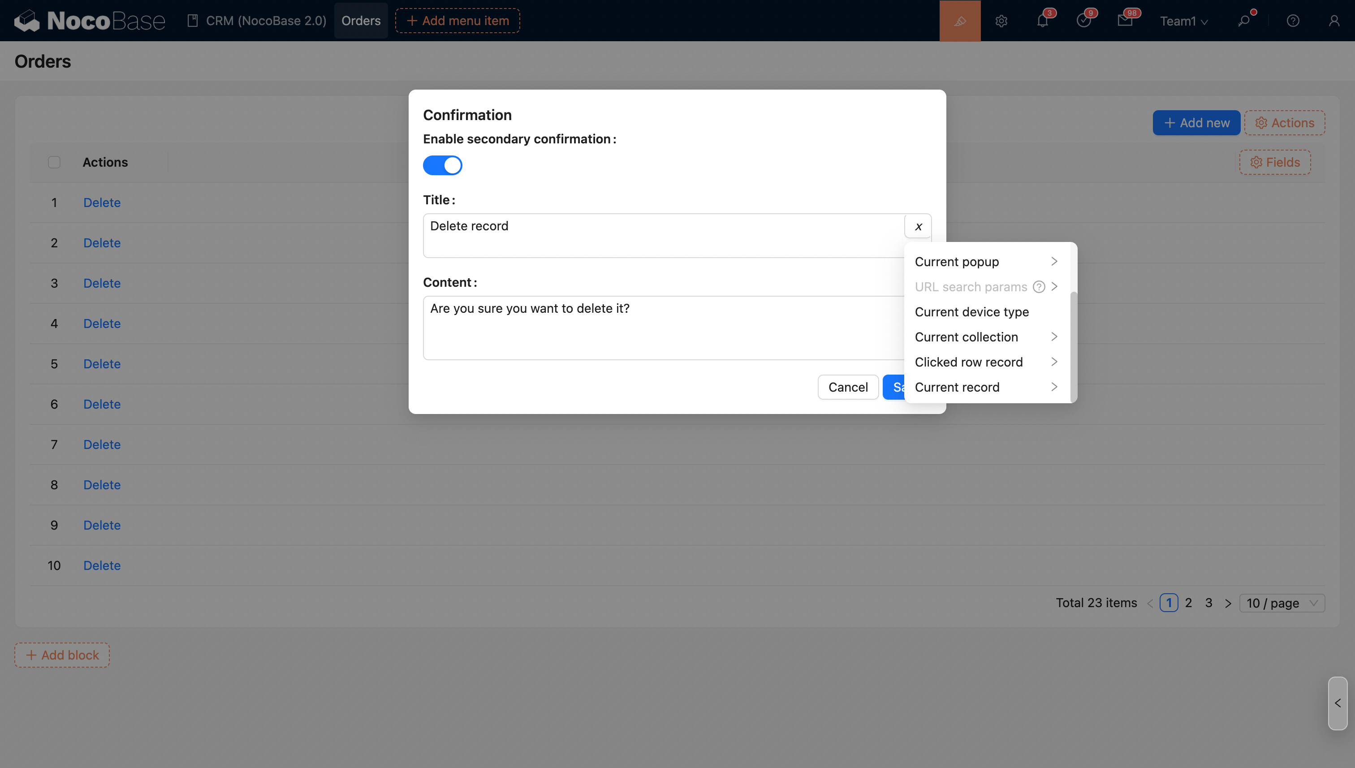Viewport: 1355px width, 768px height.
Task: Select Current device type option
Action: [971, 312]
